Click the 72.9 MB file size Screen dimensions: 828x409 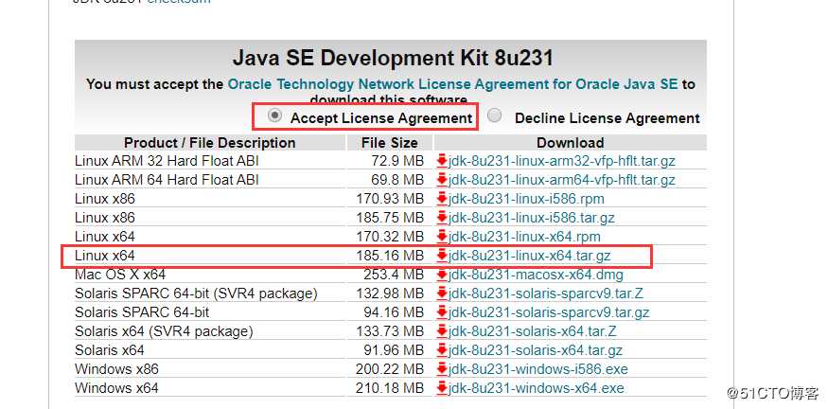pyautogui.click(x=397, y=161)
